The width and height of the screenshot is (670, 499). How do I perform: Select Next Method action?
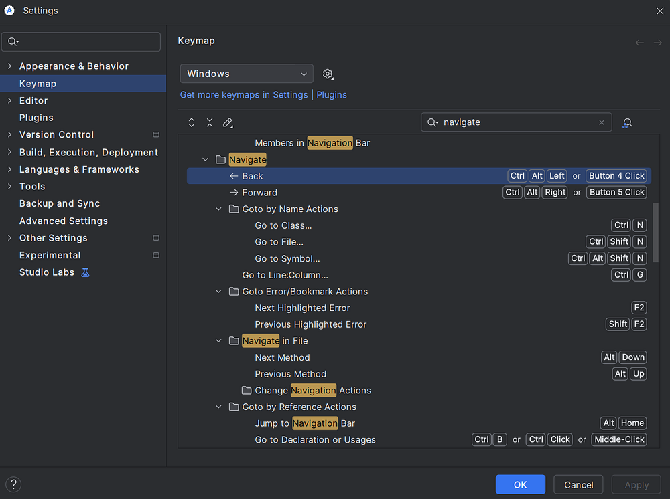pyautogui.click(x=419, y=357)
